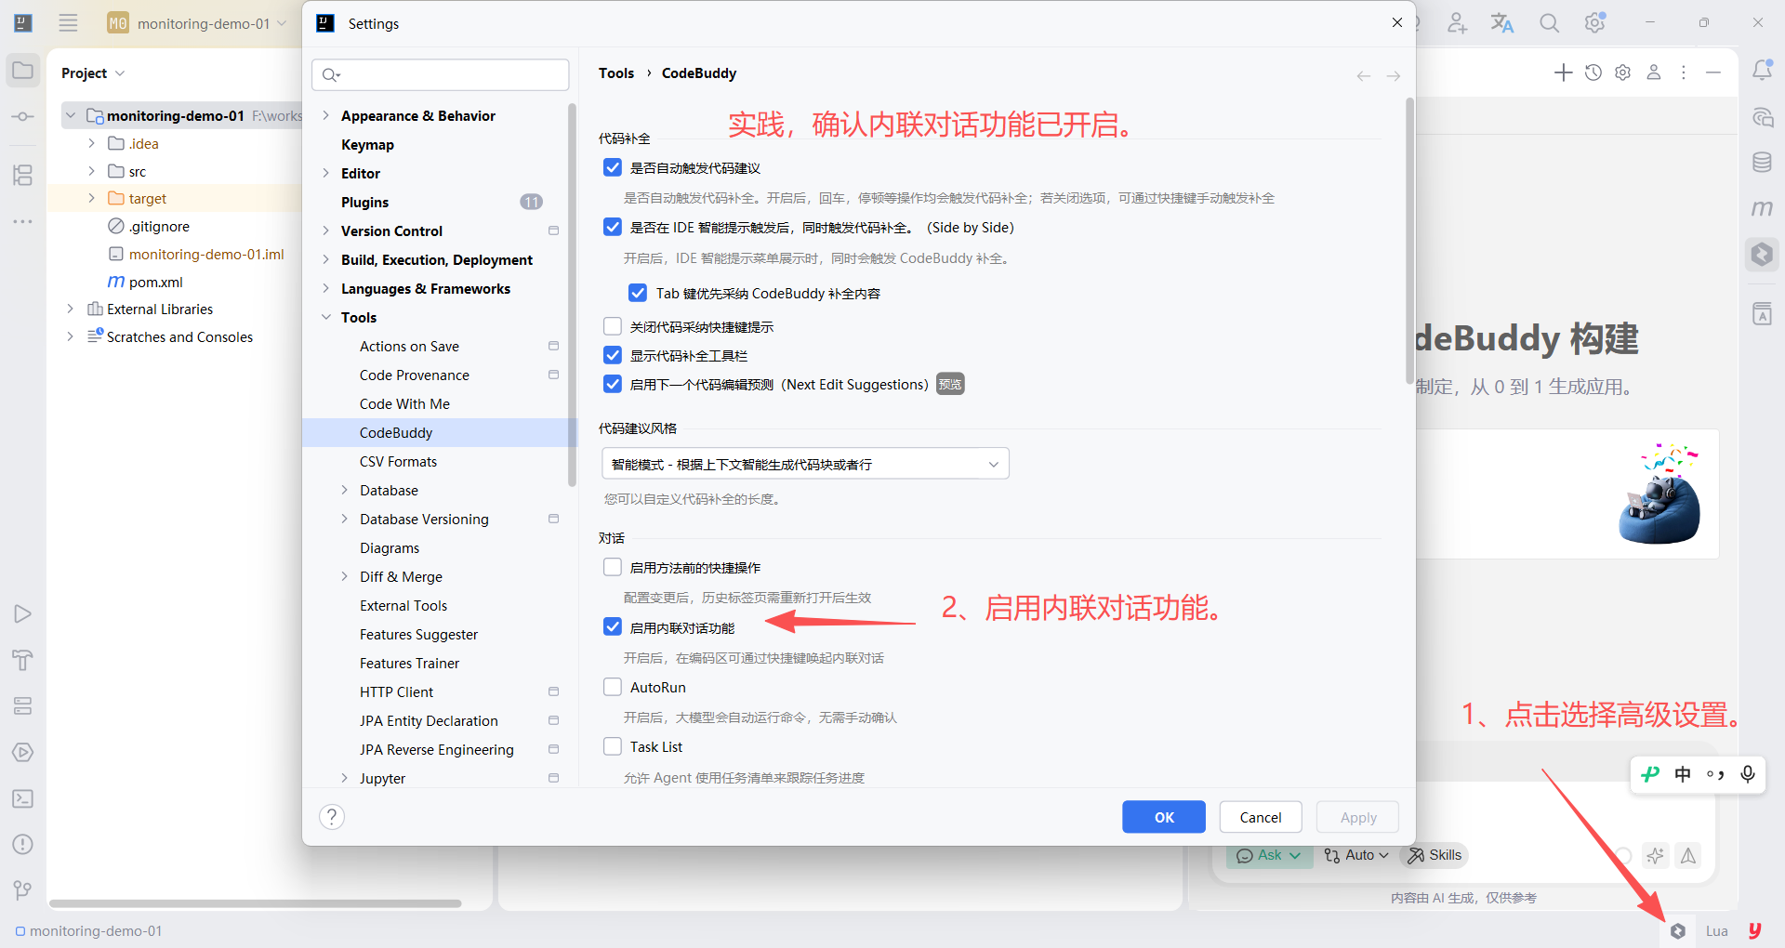The image size is (1785, 948).
Task: Expand Appearance & Behavior settings node
Action: (x=325, y=115)
